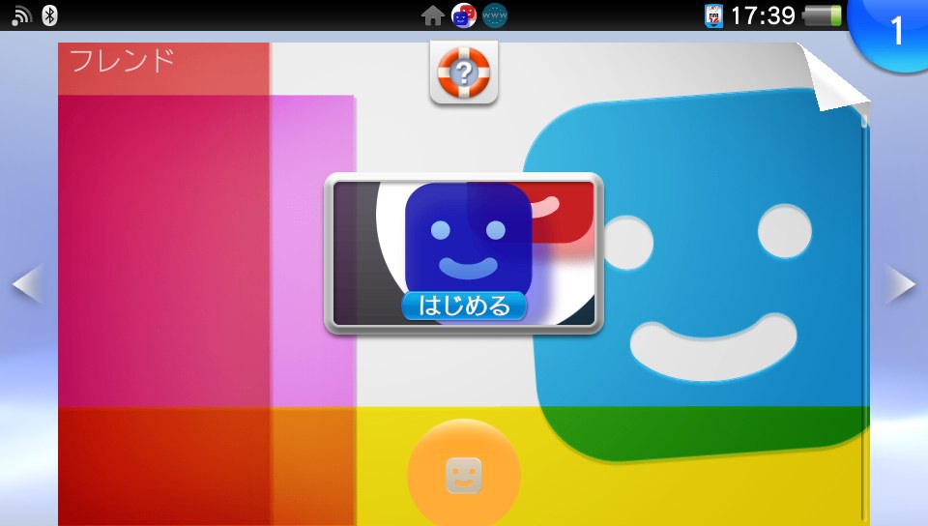Tap the Bluetooth status icon
This screenshot has height=526, width=928.
[49, 15]
